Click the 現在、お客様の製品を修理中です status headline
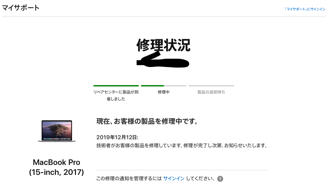 [x=147, y=121]
